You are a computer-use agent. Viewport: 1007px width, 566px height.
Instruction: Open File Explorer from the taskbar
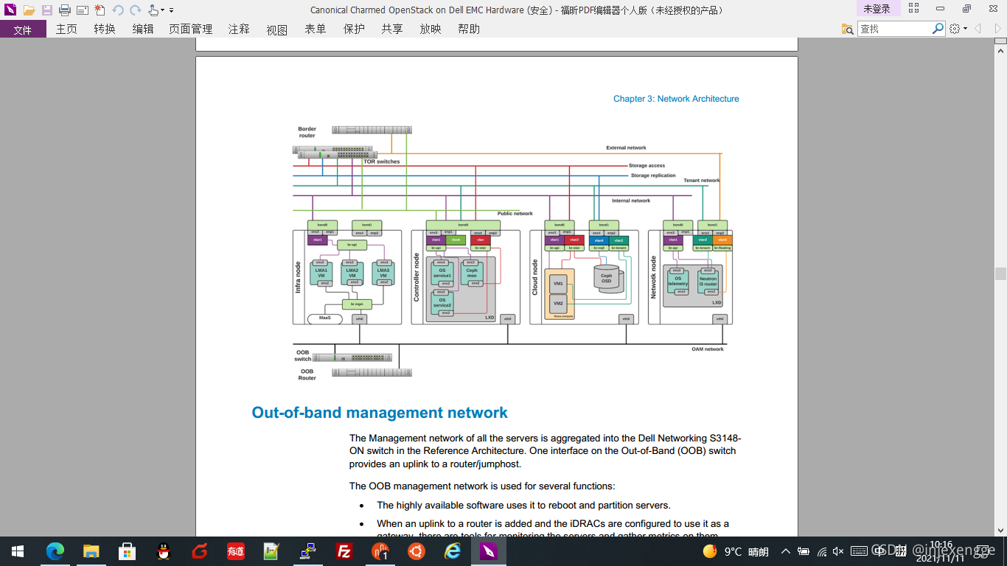tap(91, 551)
